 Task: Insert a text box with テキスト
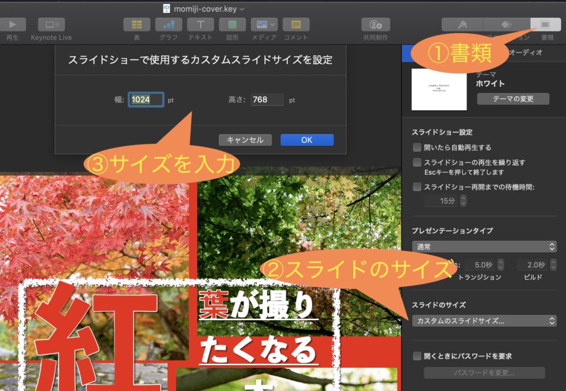tap(200, 24)
